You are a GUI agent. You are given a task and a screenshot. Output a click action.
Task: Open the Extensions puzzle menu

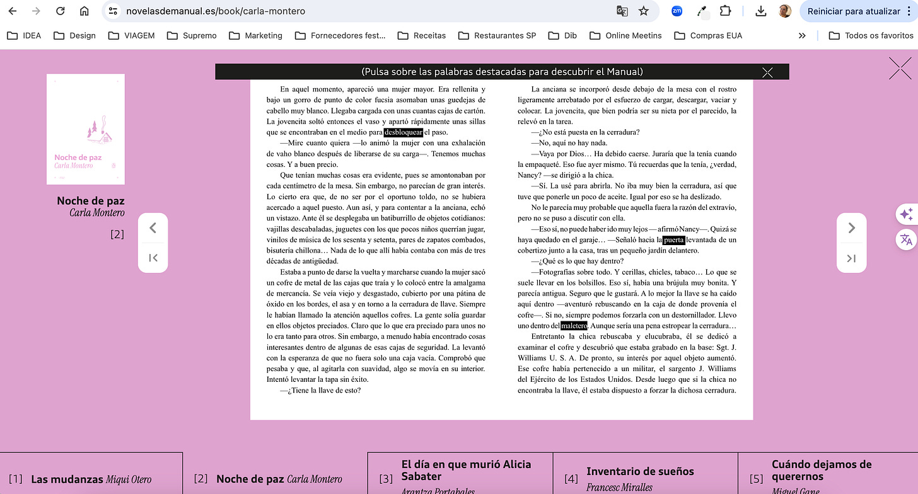(725, 11)
